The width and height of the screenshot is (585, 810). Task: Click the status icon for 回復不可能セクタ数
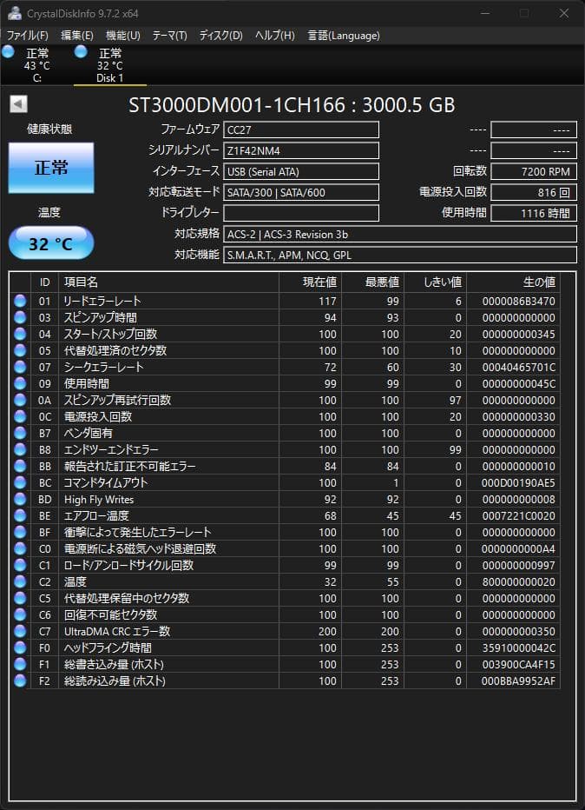(x=20, y=614)
